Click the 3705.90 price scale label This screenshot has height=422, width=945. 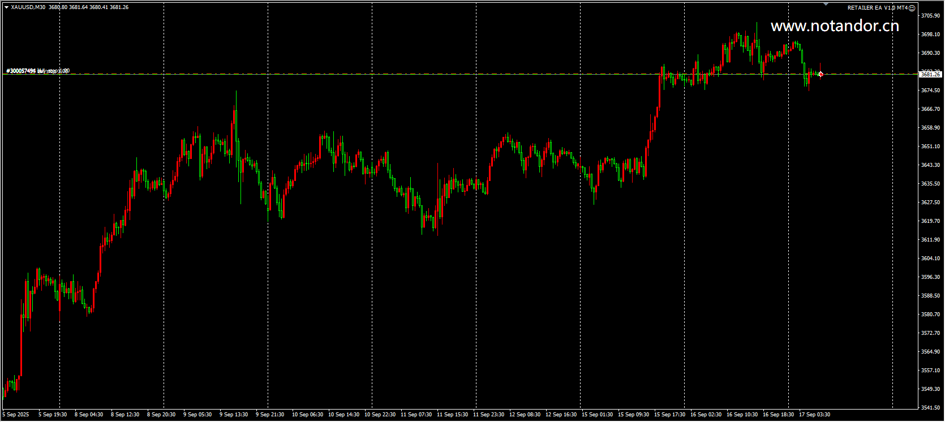[930, 16]
